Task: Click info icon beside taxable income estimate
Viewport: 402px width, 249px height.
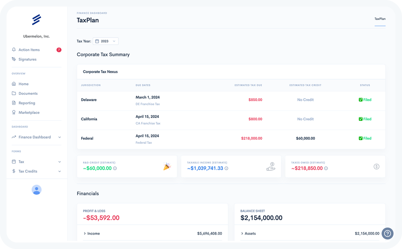Action: coord(226,168)
